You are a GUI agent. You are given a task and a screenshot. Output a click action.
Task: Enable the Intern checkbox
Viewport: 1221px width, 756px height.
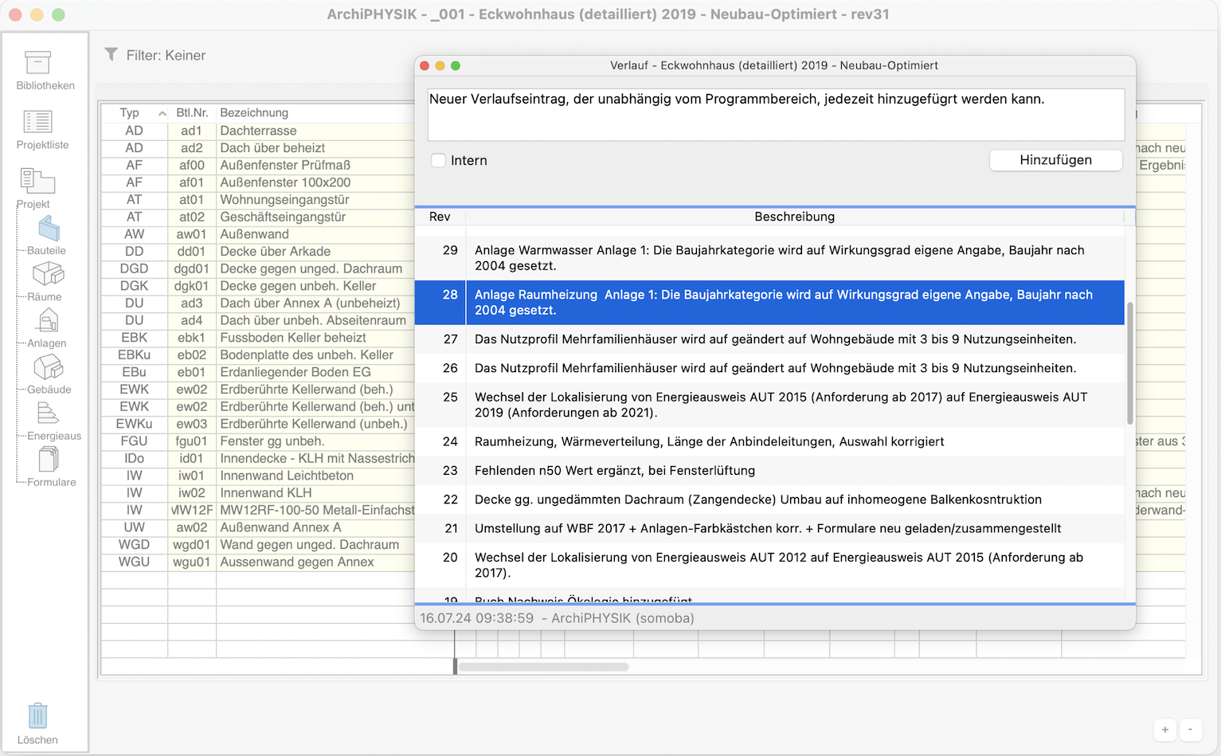point(438,160)
